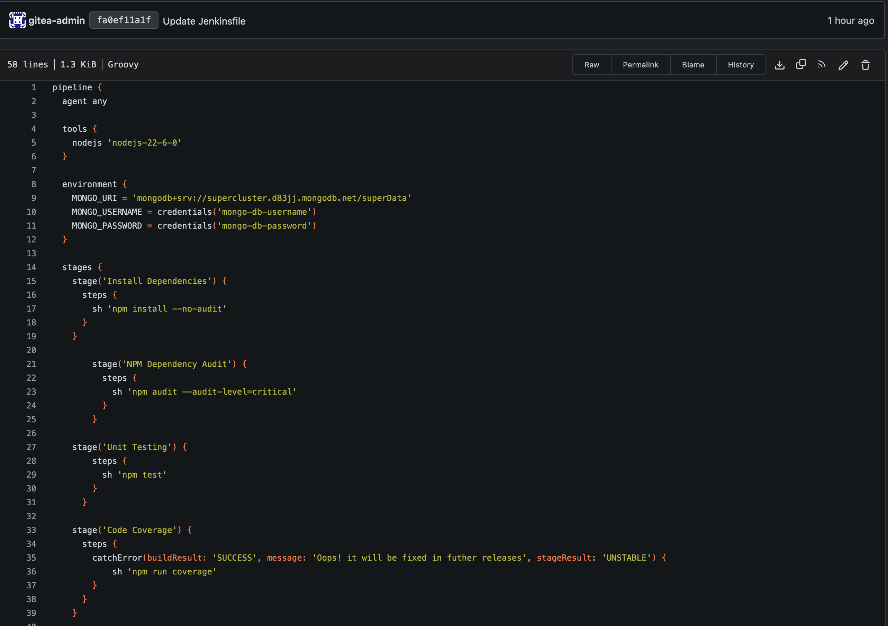
Task: Download the Jenkinsfile using the download icon
Action: [779, 65]
